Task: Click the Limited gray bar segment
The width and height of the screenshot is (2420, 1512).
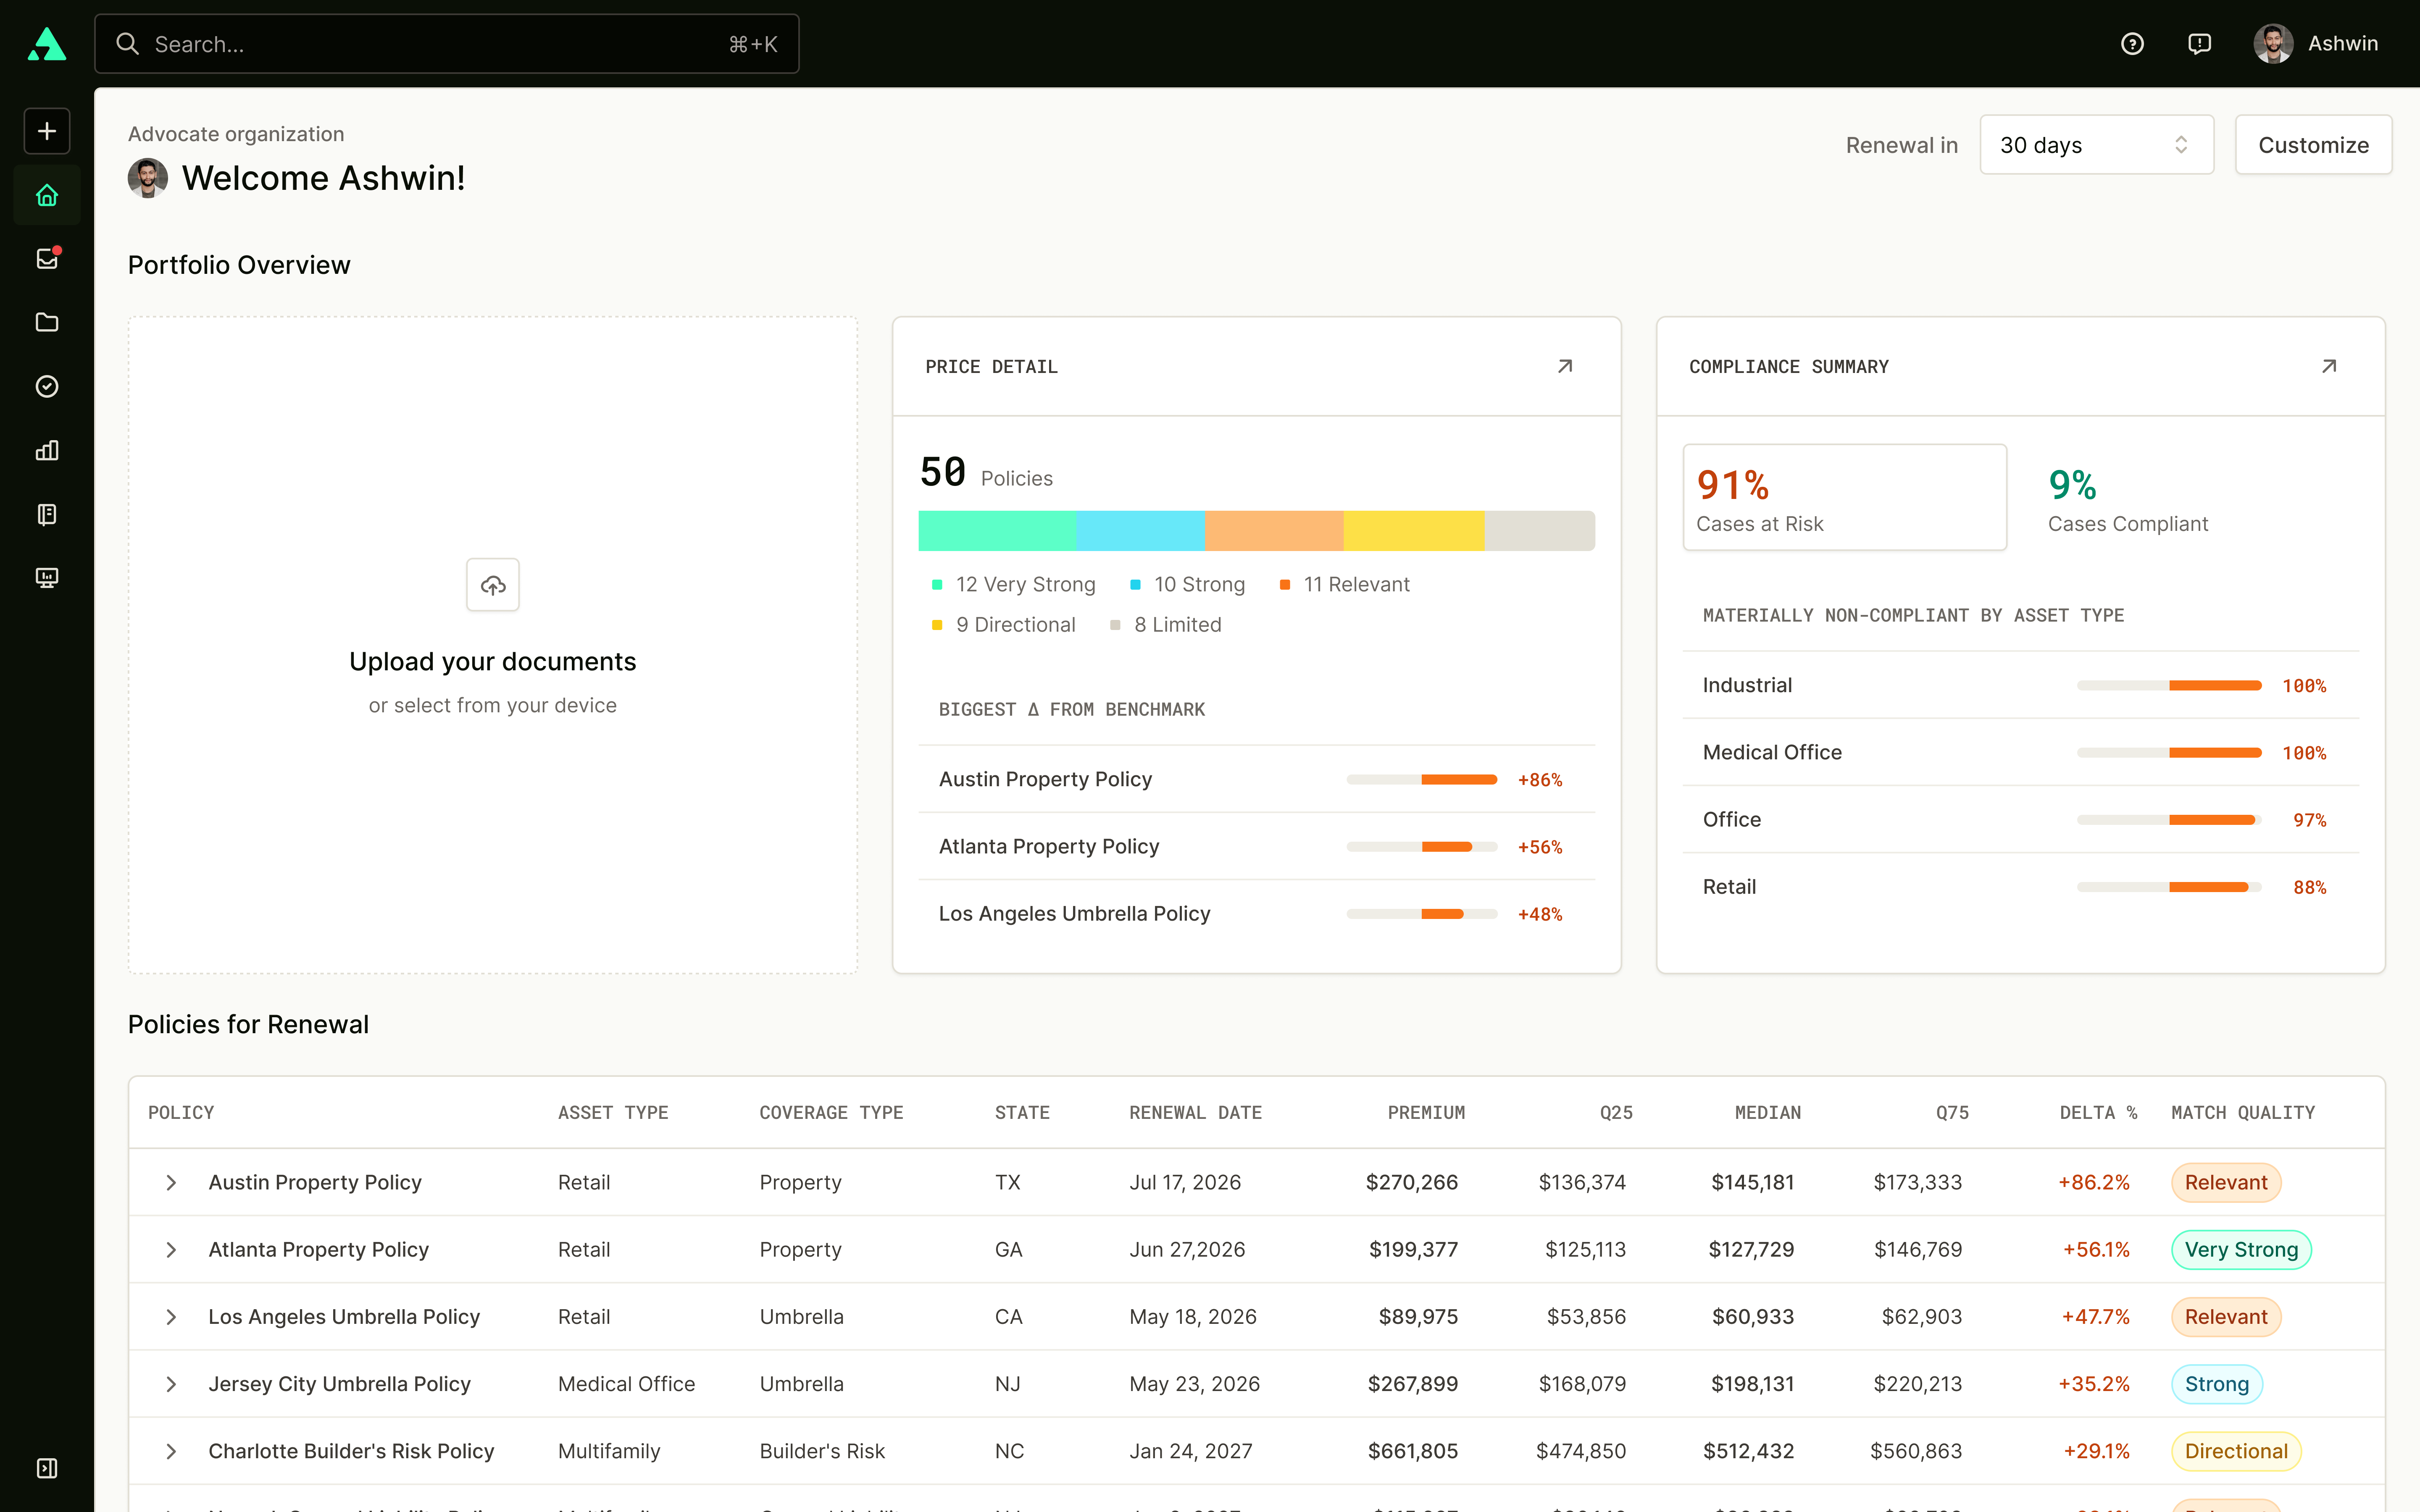Action: 1540,531
